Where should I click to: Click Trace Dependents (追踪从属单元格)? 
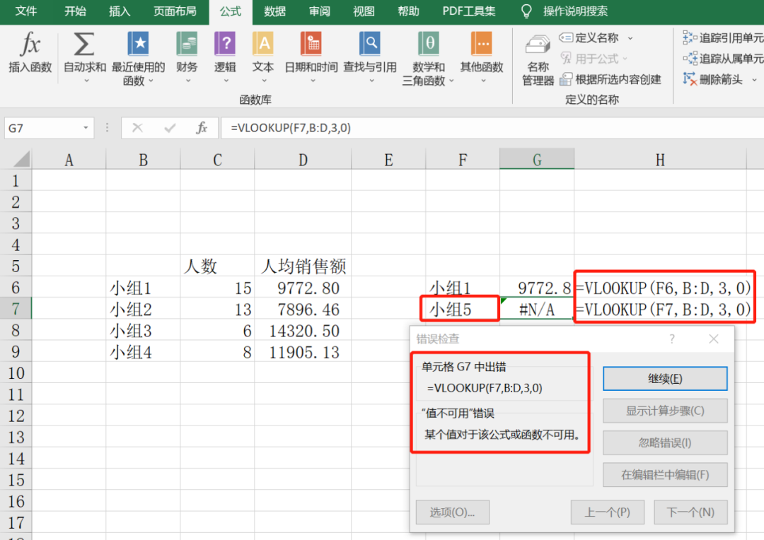[x=723, y=59]
